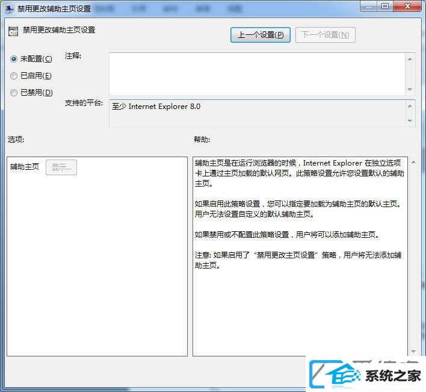Click the first help paragraph about 辅助主页

point(300,173)
